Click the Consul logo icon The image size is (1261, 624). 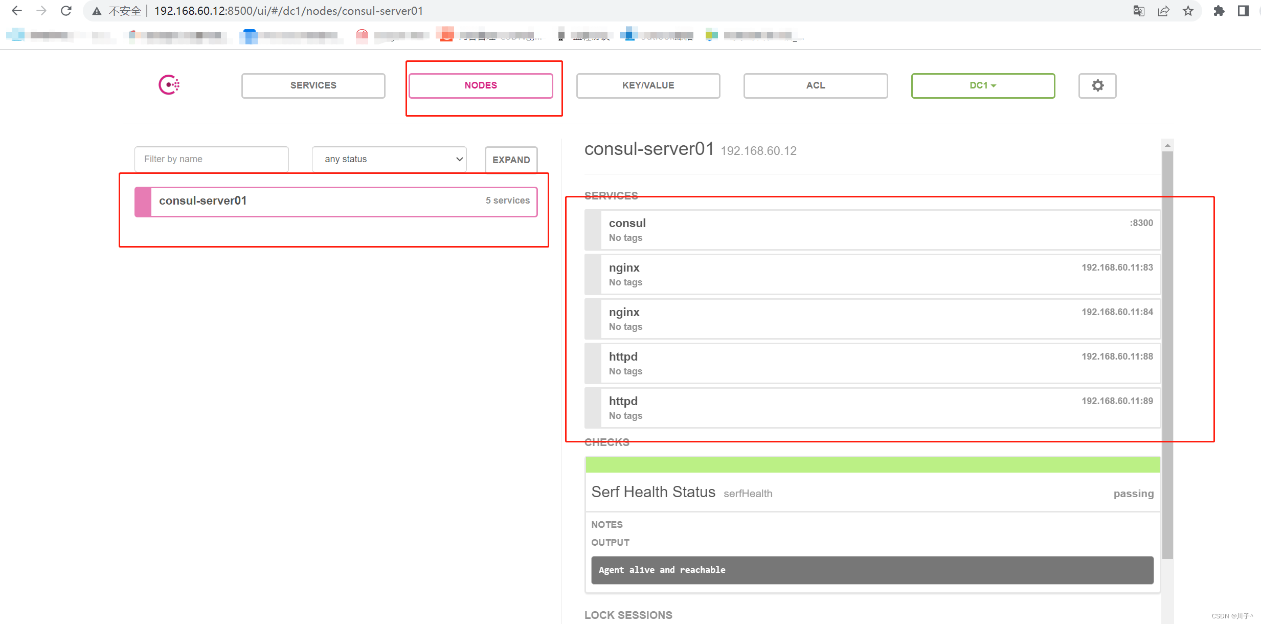click(x=170, y=84)
